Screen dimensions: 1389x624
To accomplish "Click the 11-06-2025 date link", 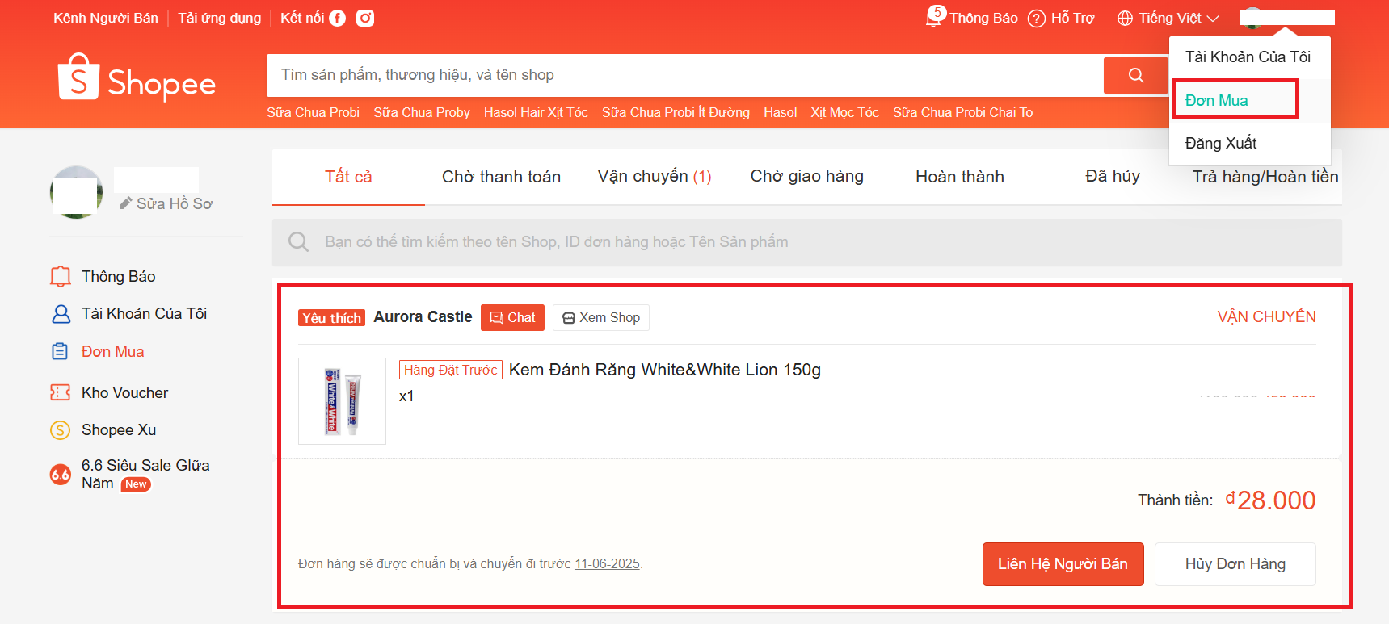I will [607, 563].
